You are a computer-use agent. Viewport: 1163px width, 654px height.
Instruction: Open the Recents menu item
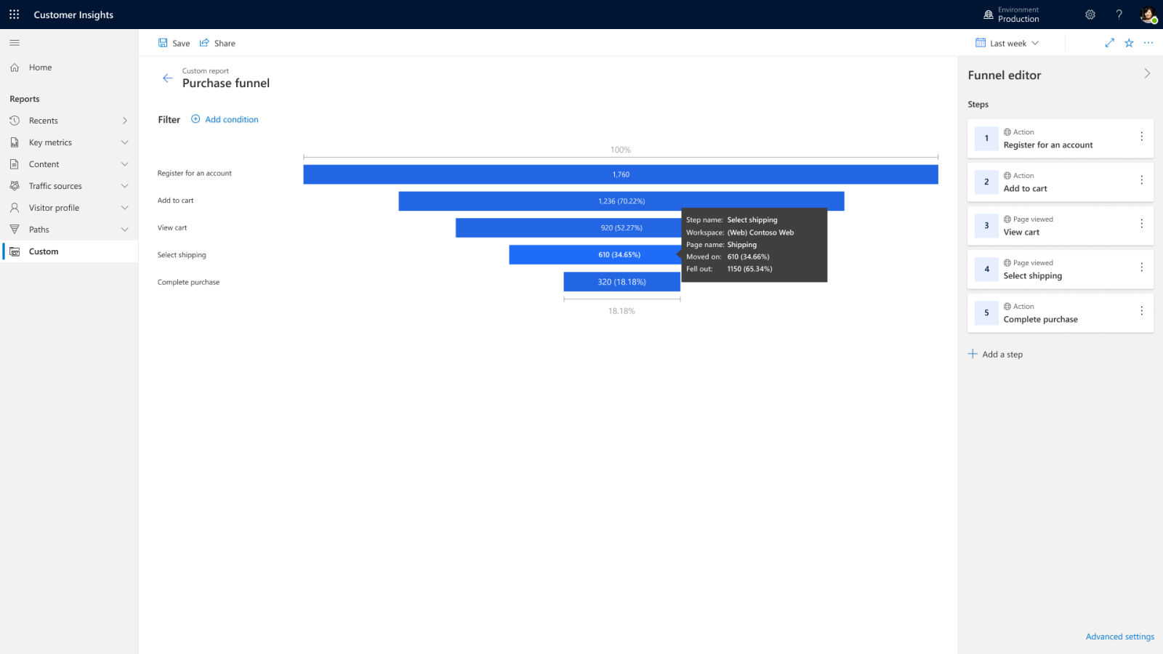click(x=69, y=121)
